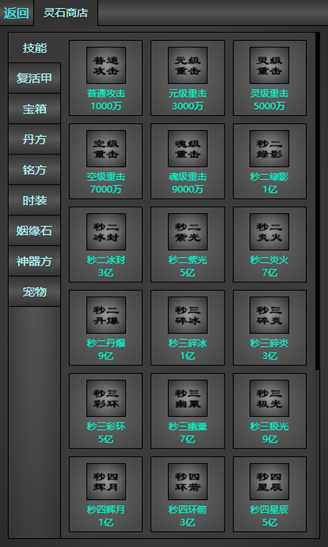Click the price under 秒三极光
Image resolution: width=328 pixels, height=547 pixels.
[x=269, y=439]
